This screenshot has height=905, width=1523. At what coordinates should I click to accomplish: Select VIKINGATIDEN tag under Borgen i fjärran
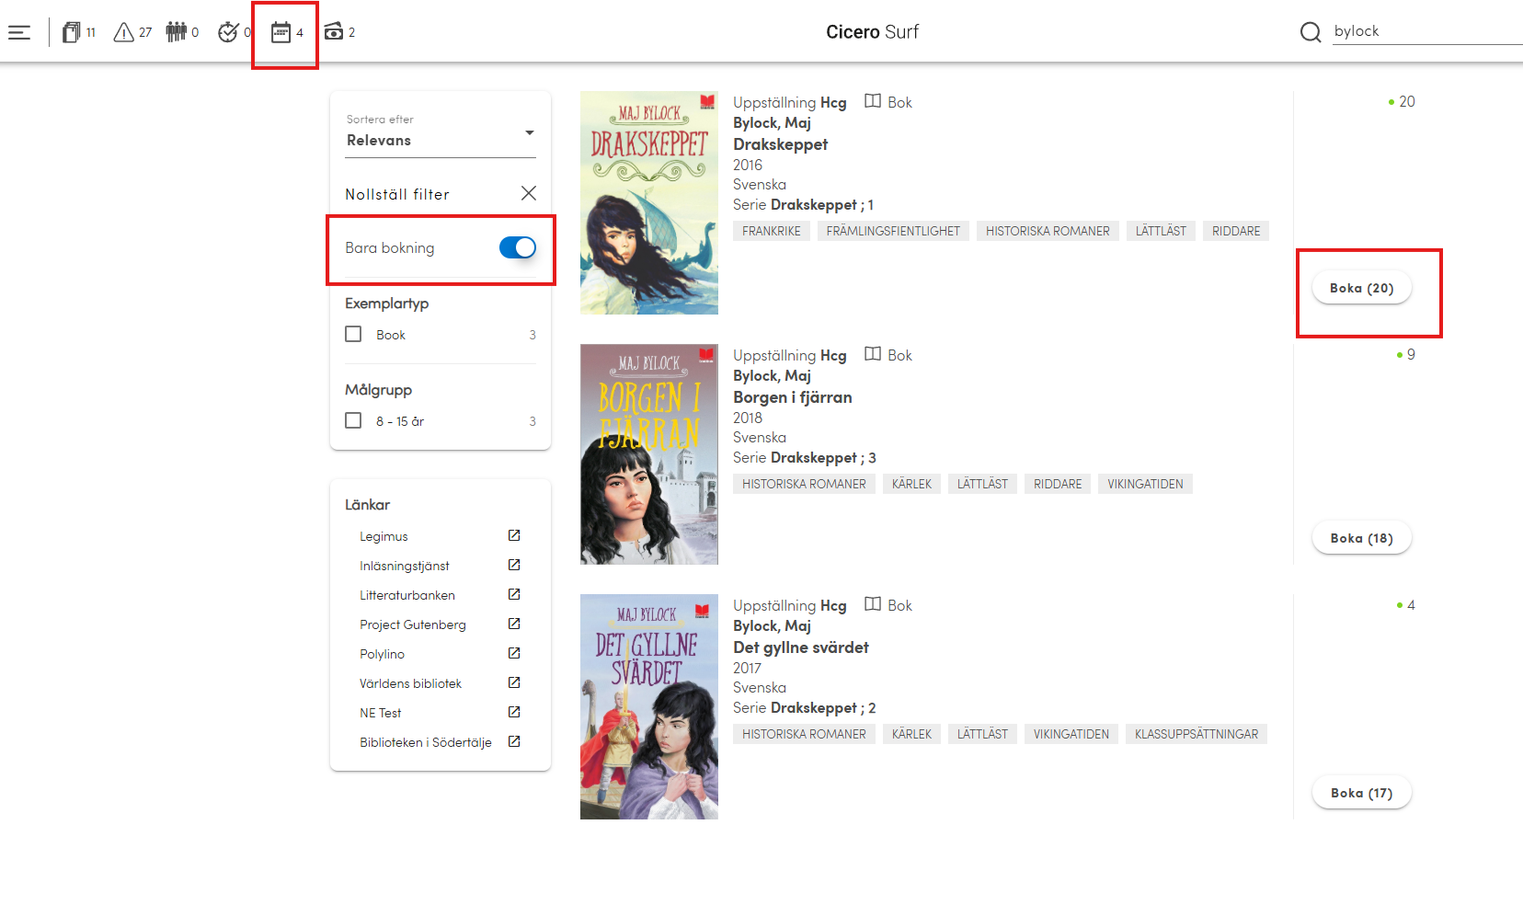click(1145, 484)
